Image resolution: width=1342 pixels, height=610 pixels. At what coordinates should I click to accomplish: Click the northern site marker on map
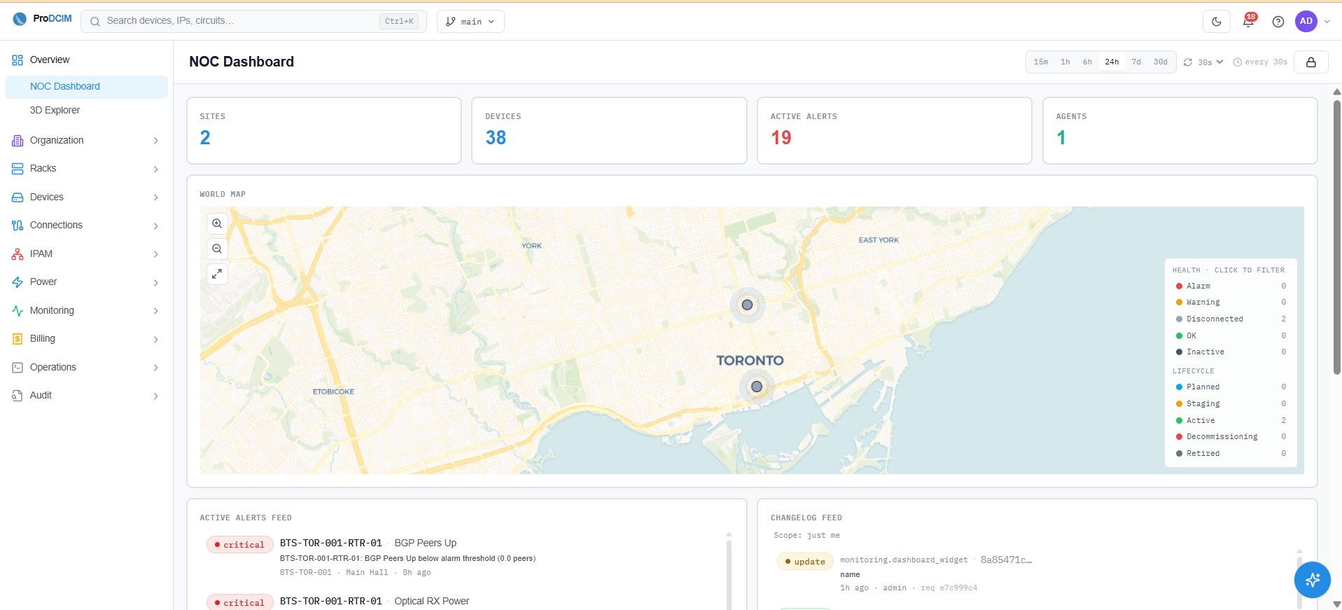coord(747,305)
